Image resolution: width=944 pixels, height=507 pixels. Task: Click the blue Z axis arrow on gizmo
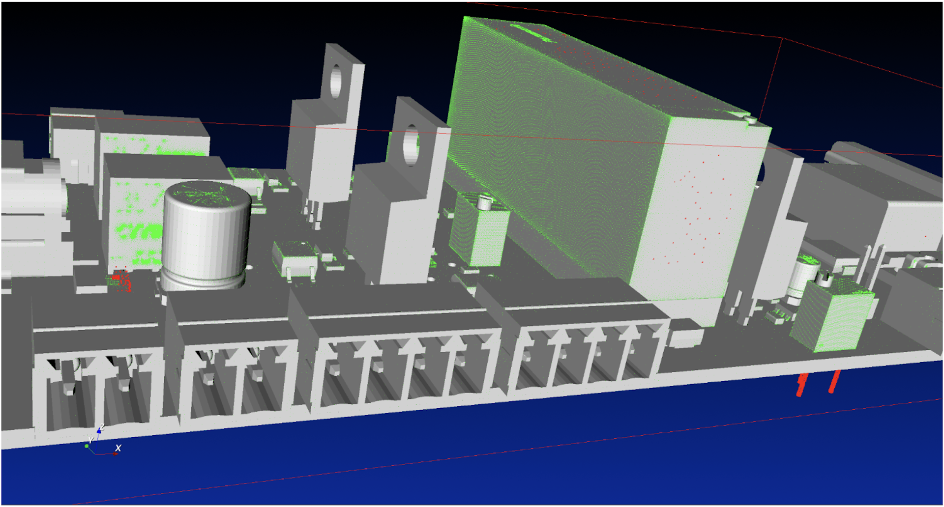99,430
